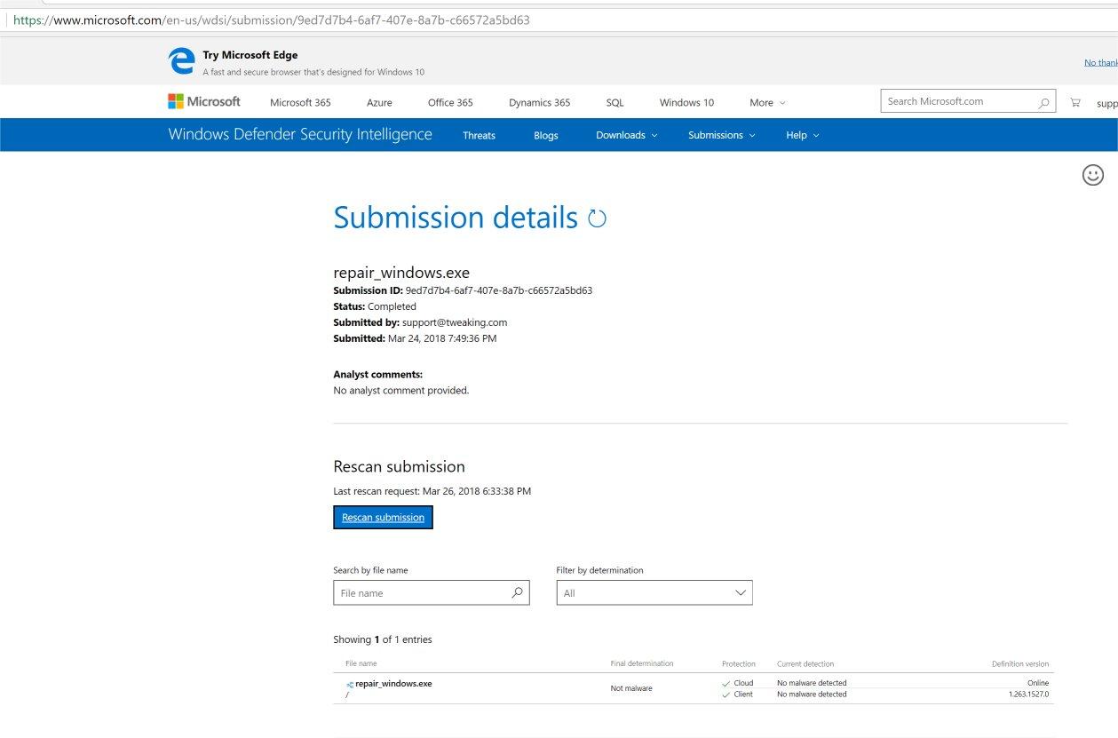Open the Submissions dropdown menu

(721, 135)
